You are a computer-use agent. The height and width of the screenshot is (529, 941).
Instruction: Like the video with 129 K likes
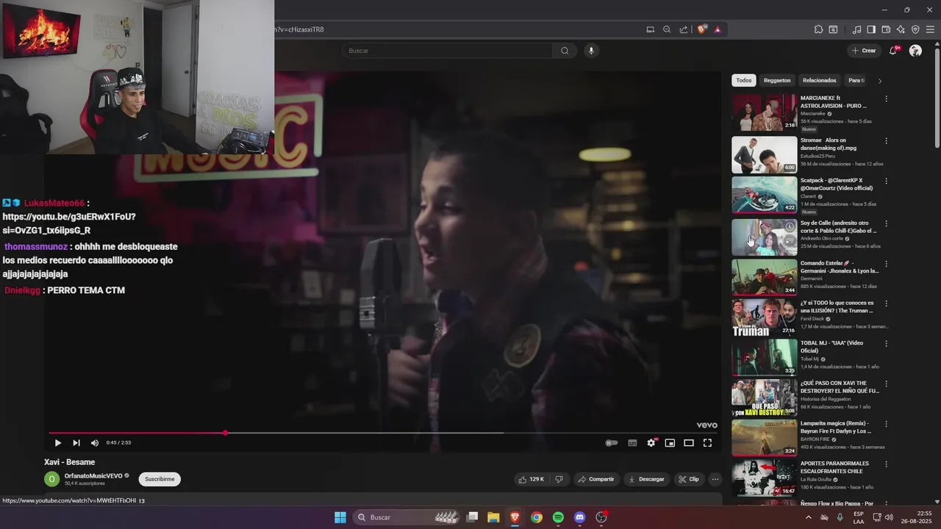pos(531,479)
